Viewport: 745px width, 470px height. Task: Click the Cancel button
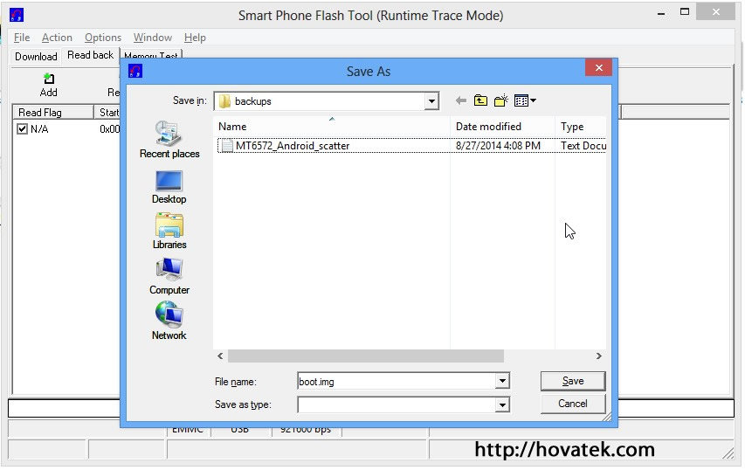(573, 404)
